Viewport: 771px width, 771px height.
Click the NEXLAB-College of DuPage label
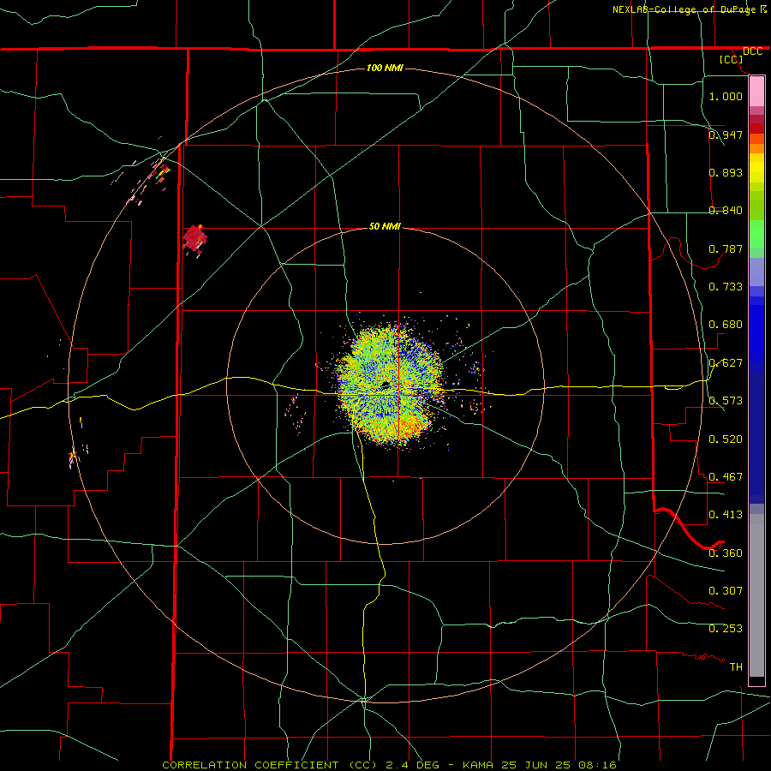[x=684, y=9]
